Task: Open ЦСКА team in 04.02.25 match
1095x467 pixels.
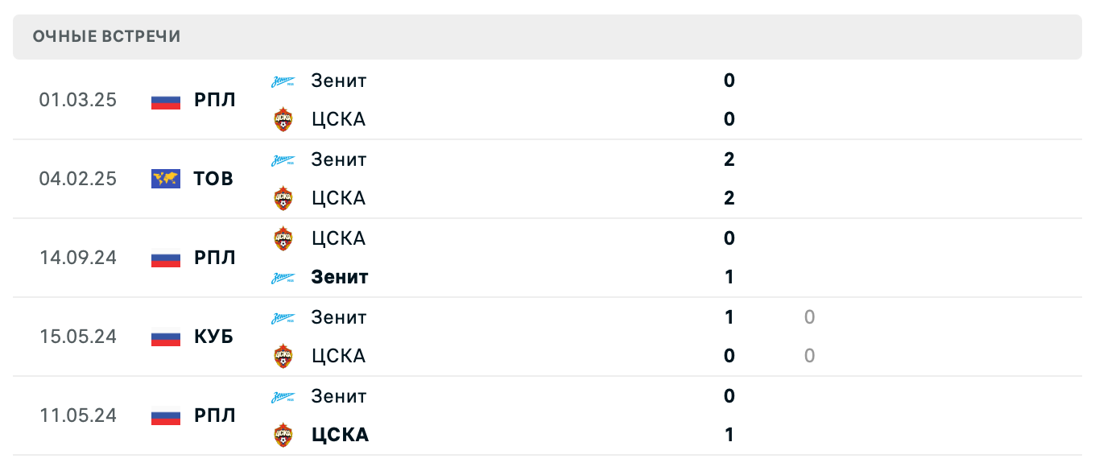Action: click(x=338, y=198)
